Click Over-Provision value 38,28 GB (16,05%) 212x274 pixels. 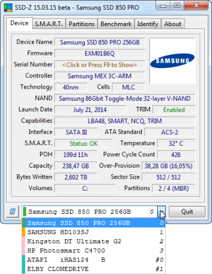point(169,166)
